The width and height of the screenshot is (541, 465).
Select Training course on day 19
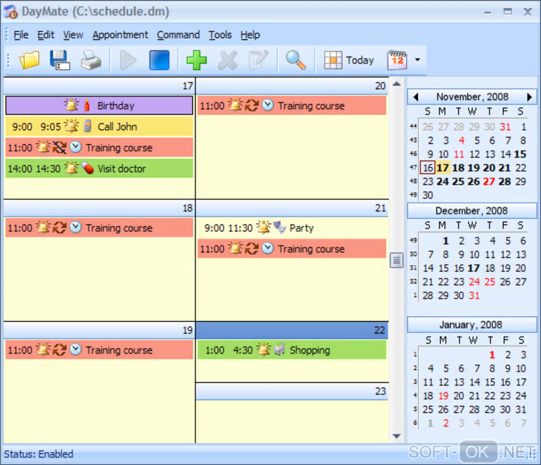coord(99,350)
